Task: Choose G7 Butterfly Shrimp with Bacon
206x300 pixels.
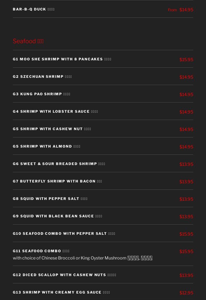Action: pos(57,181)
